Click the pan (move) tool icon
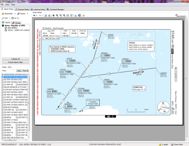Screen dimensions: 189x146 click(x=53, y=16)
